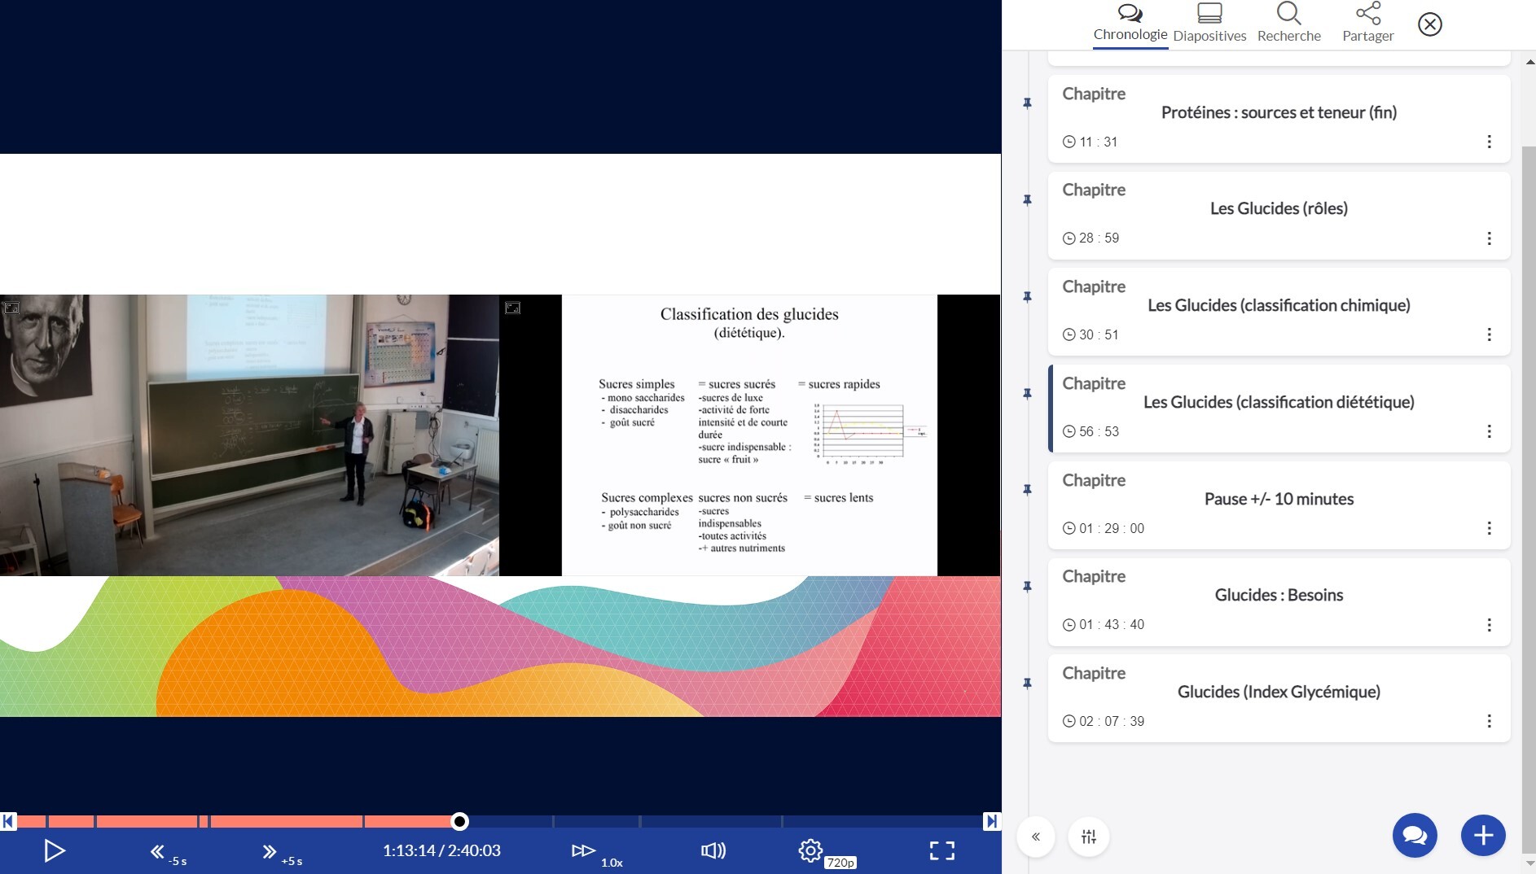Click timestamp 56 : 53

(x=1099, y=431)
